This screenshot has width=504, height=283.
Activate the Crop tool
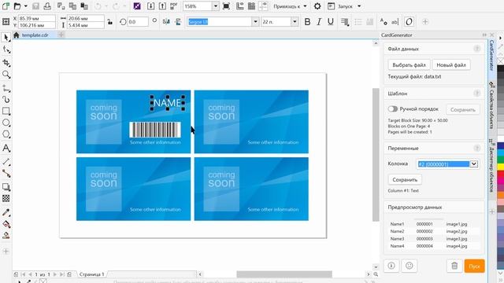6,63
